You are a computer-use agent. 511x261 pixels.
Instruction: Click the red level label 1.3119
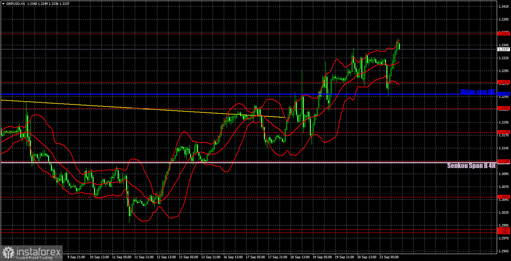[x=504, y=161]
